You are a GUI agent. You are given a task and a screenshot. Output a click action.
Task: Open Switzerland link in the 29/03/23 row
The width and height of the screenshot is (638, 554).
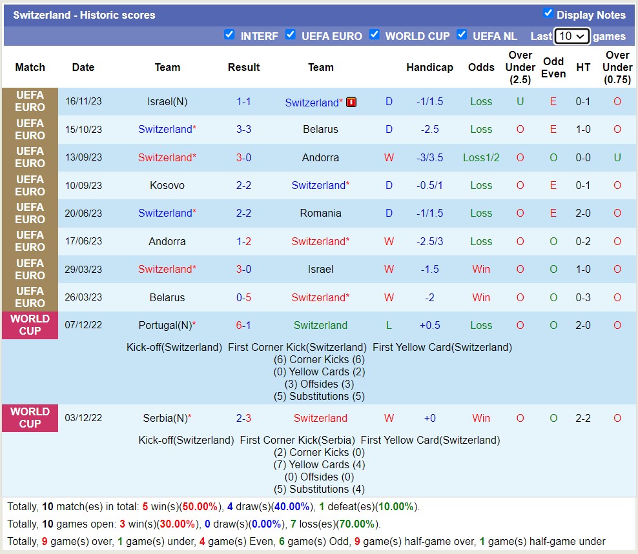coord(165,270)
